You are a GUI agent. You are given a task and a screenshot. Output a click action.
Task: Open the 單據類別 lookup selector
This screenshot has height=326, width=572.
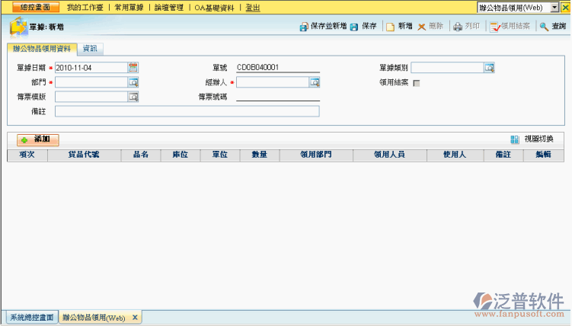(x=490, y=68)
